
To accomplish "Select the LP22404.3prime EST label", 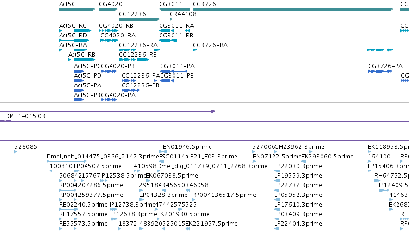I will click(298, 224).
